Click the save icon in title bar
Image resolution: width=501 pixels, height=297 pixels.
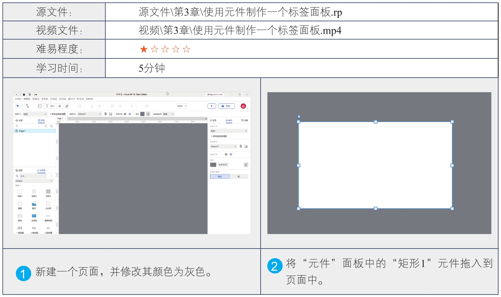tap(24, 94)
